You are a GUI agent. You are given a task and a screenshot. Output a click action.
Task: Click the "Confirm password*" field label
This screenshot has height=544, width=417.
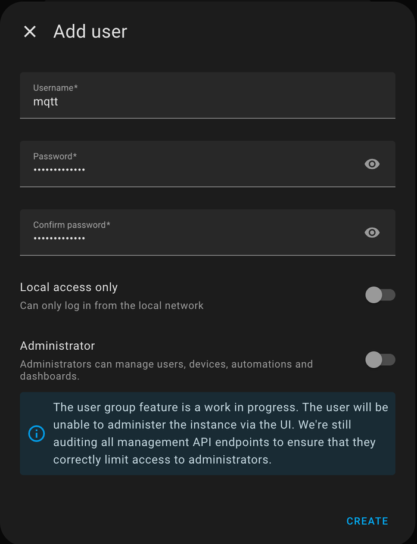coord(71,225)
